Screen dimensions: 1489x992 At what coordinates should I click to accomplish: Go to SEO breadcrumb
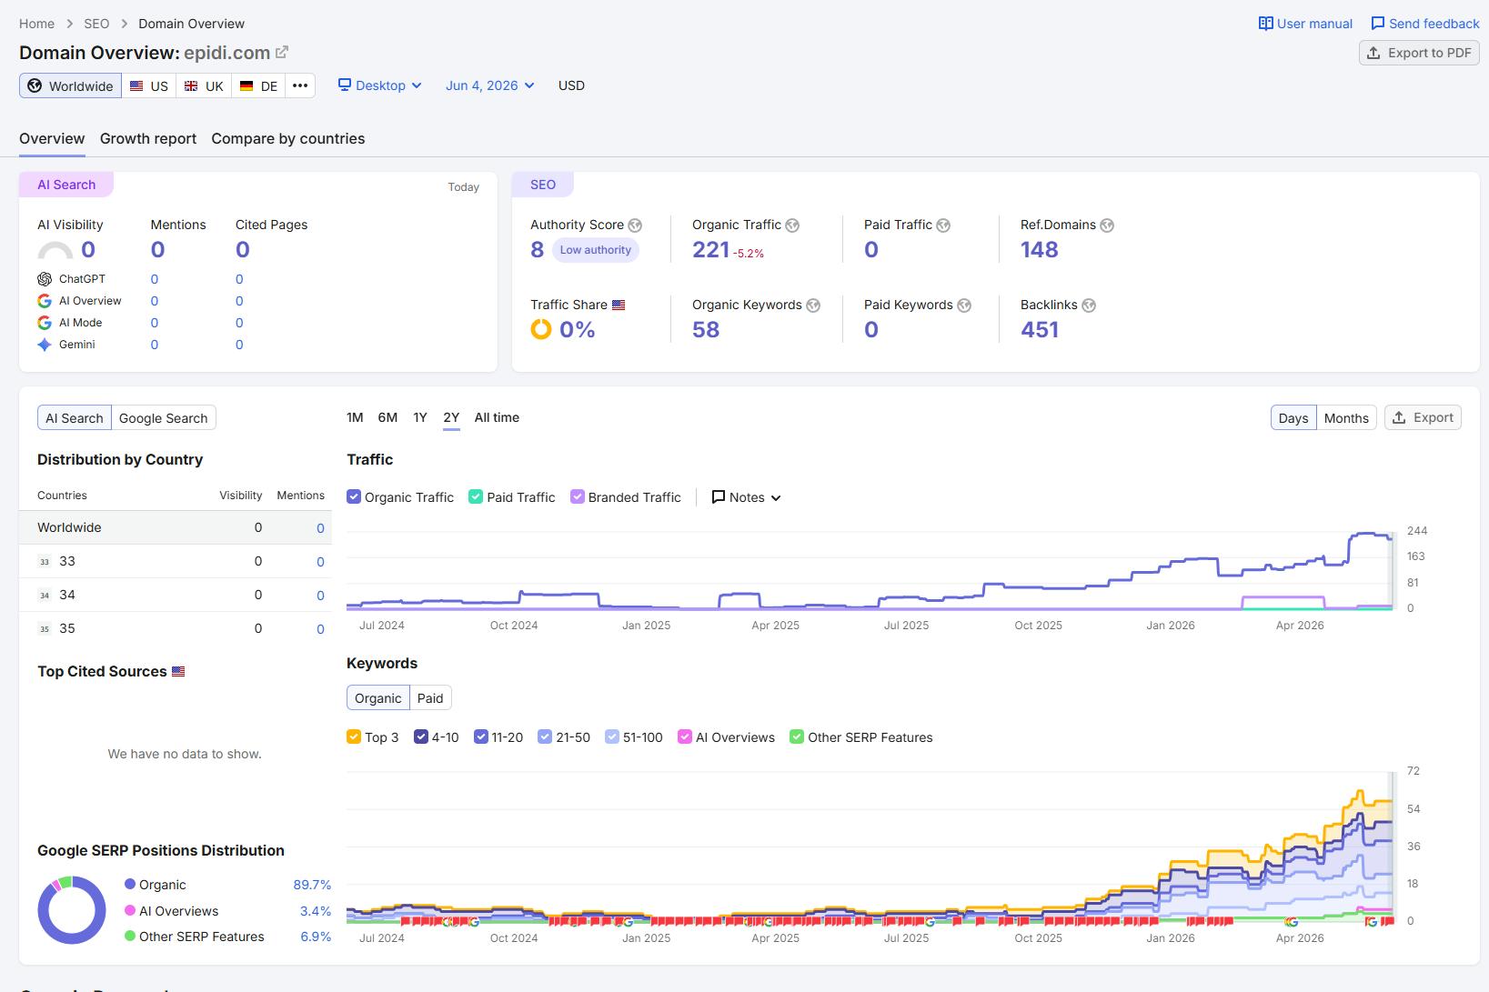96,24
